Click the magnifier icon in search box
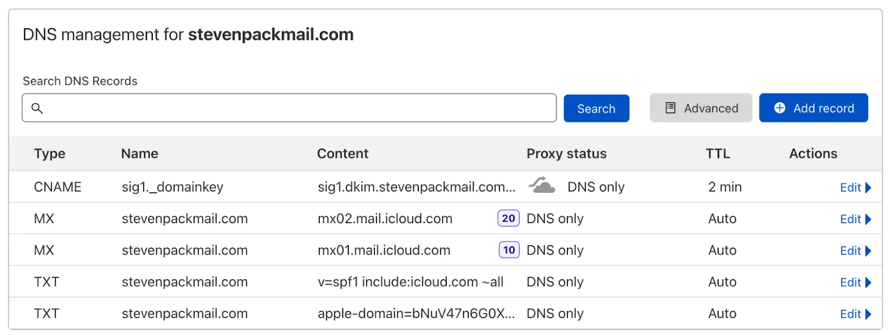890x335 pixels. [37, 108]
